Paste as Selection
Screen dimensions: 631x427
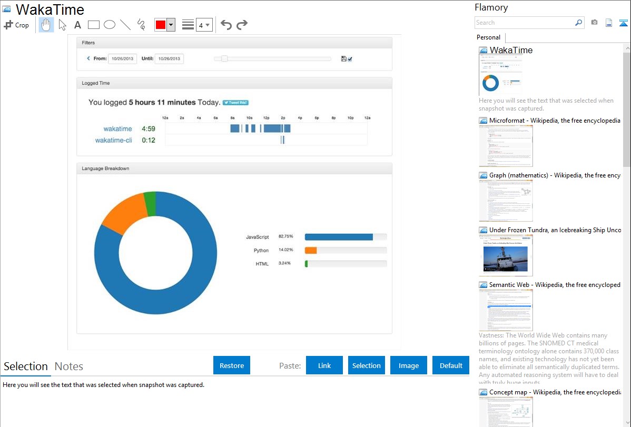tap(366, 365)
